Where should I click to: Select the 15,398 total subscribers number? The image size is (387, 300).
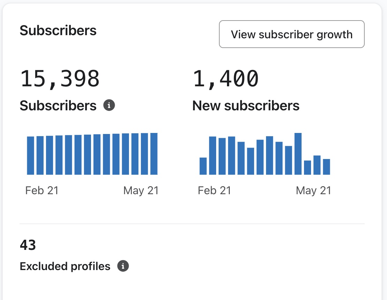pos(60,79)
